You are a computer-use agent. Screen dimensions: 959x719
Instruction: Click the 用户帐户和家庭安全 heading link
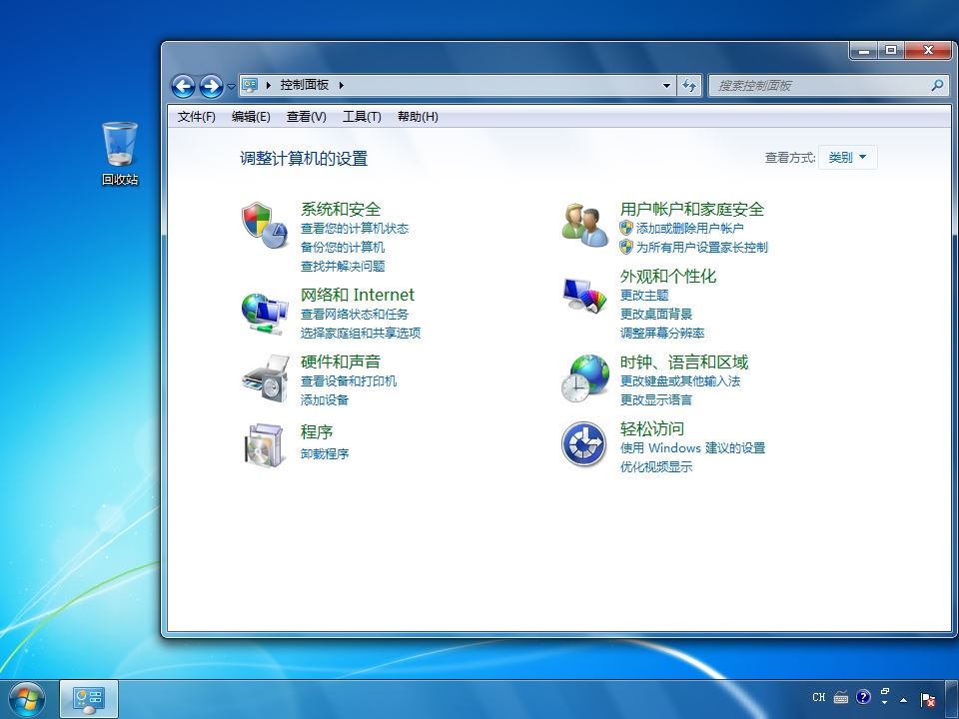tap(692, 209)
